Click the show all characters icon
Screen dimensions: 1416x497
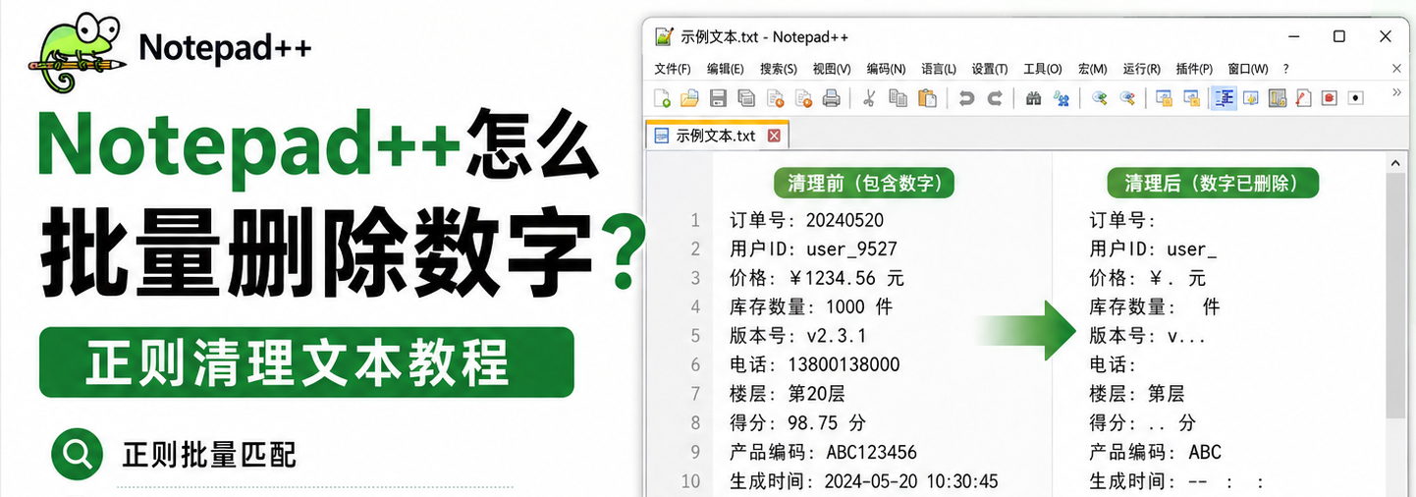coord(1251,97)
